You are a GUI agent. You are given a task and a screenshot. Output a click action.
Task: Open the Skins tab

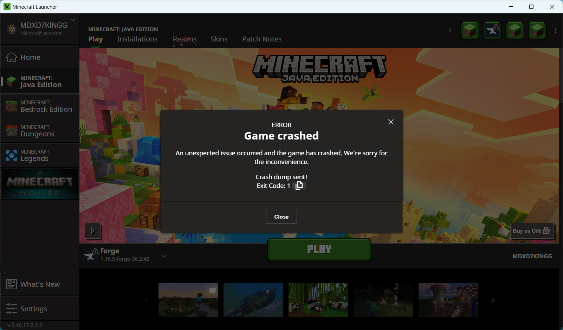219,39
